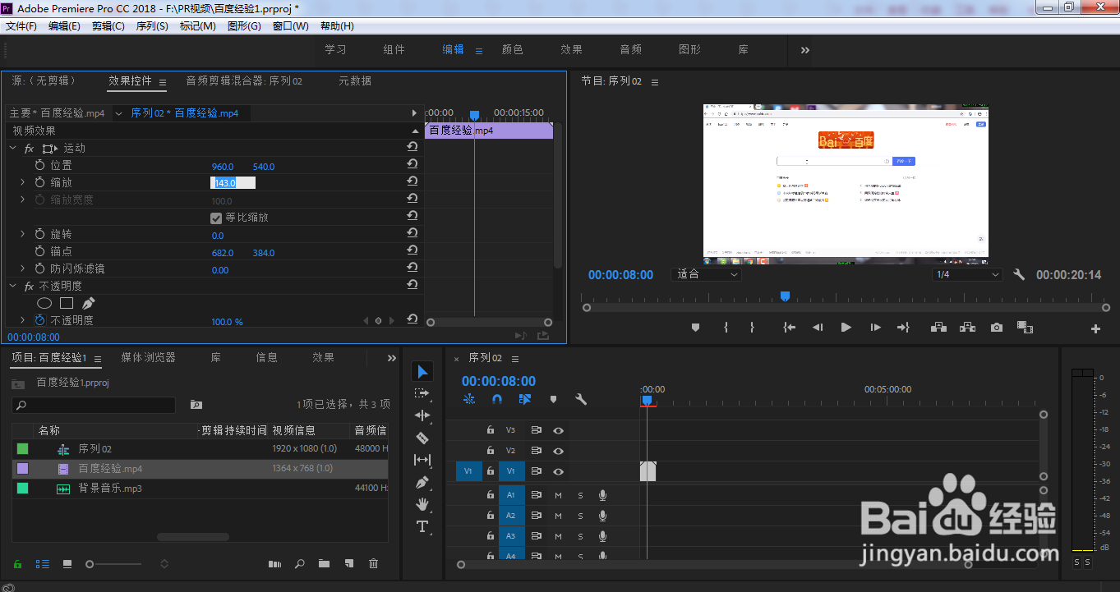Open the 序列(S) menu
Image resolution: width=1120 pixels, height=592 pixels.
(152, 26)
